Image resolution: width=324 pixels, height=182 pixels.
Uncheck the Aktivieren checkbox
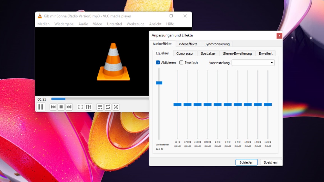click(158, 62)
